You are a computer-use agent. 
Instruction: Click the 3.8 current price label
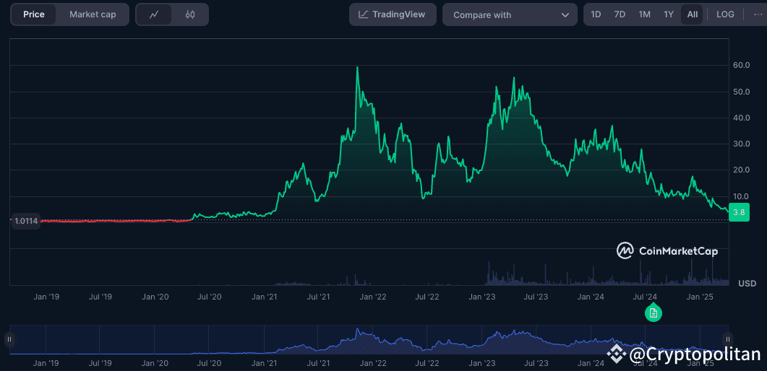click(x=739, y=212)
